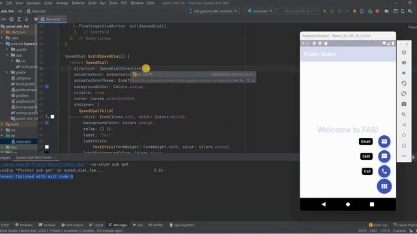Open the Event Log
Image resolution: width=417 pixels, height=234 pixels.
tap(378, 225)
